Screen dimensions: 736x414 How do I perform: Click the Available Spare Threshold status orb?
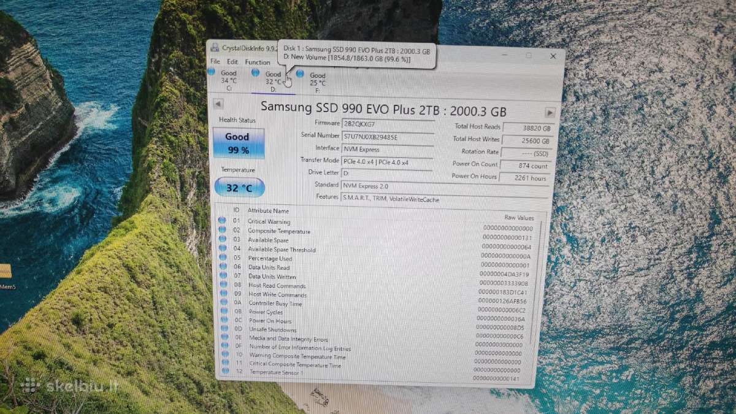point(223,248)
